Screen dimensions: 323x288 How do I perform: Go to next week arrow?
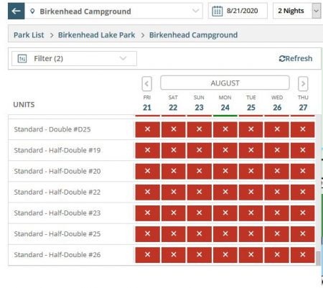pyautogui.click(x=303, y=84)
